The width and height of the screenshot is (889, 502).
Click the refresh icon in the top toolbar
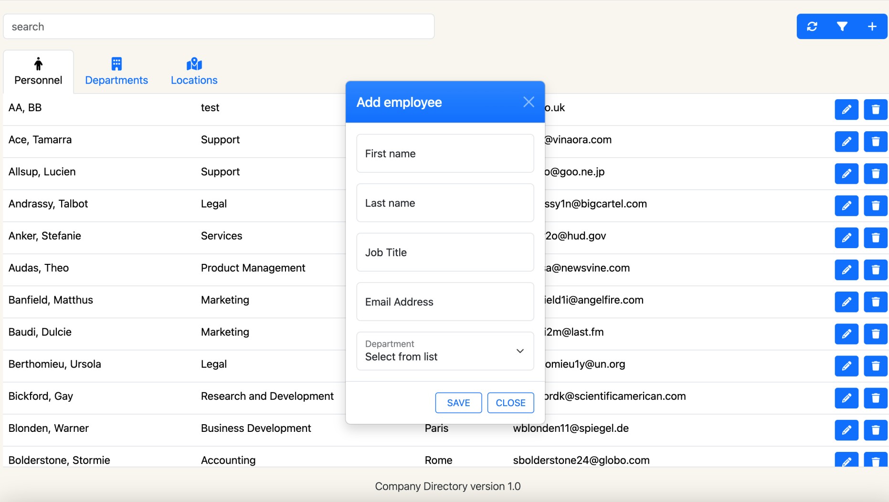coord(812,27)
